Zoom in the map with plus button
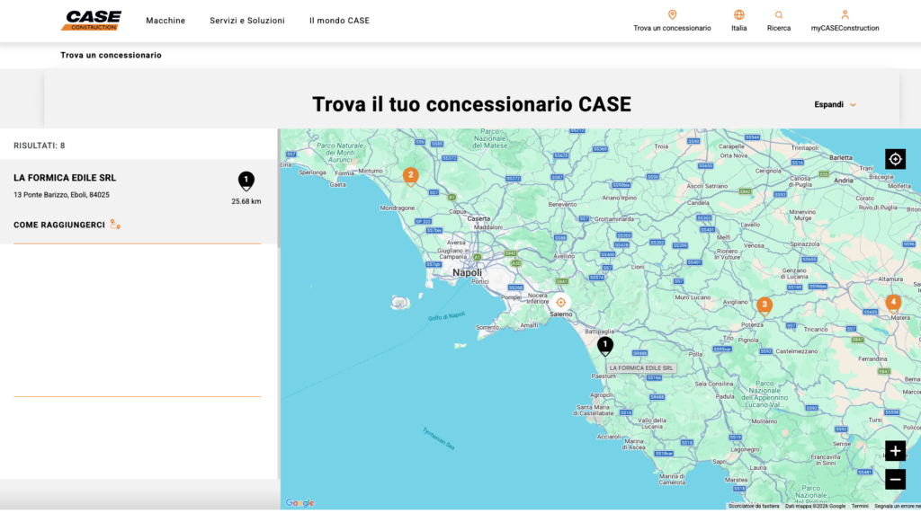Image resolution: width=921 pixels, height=522 pixels. click(x=895, y=451)
